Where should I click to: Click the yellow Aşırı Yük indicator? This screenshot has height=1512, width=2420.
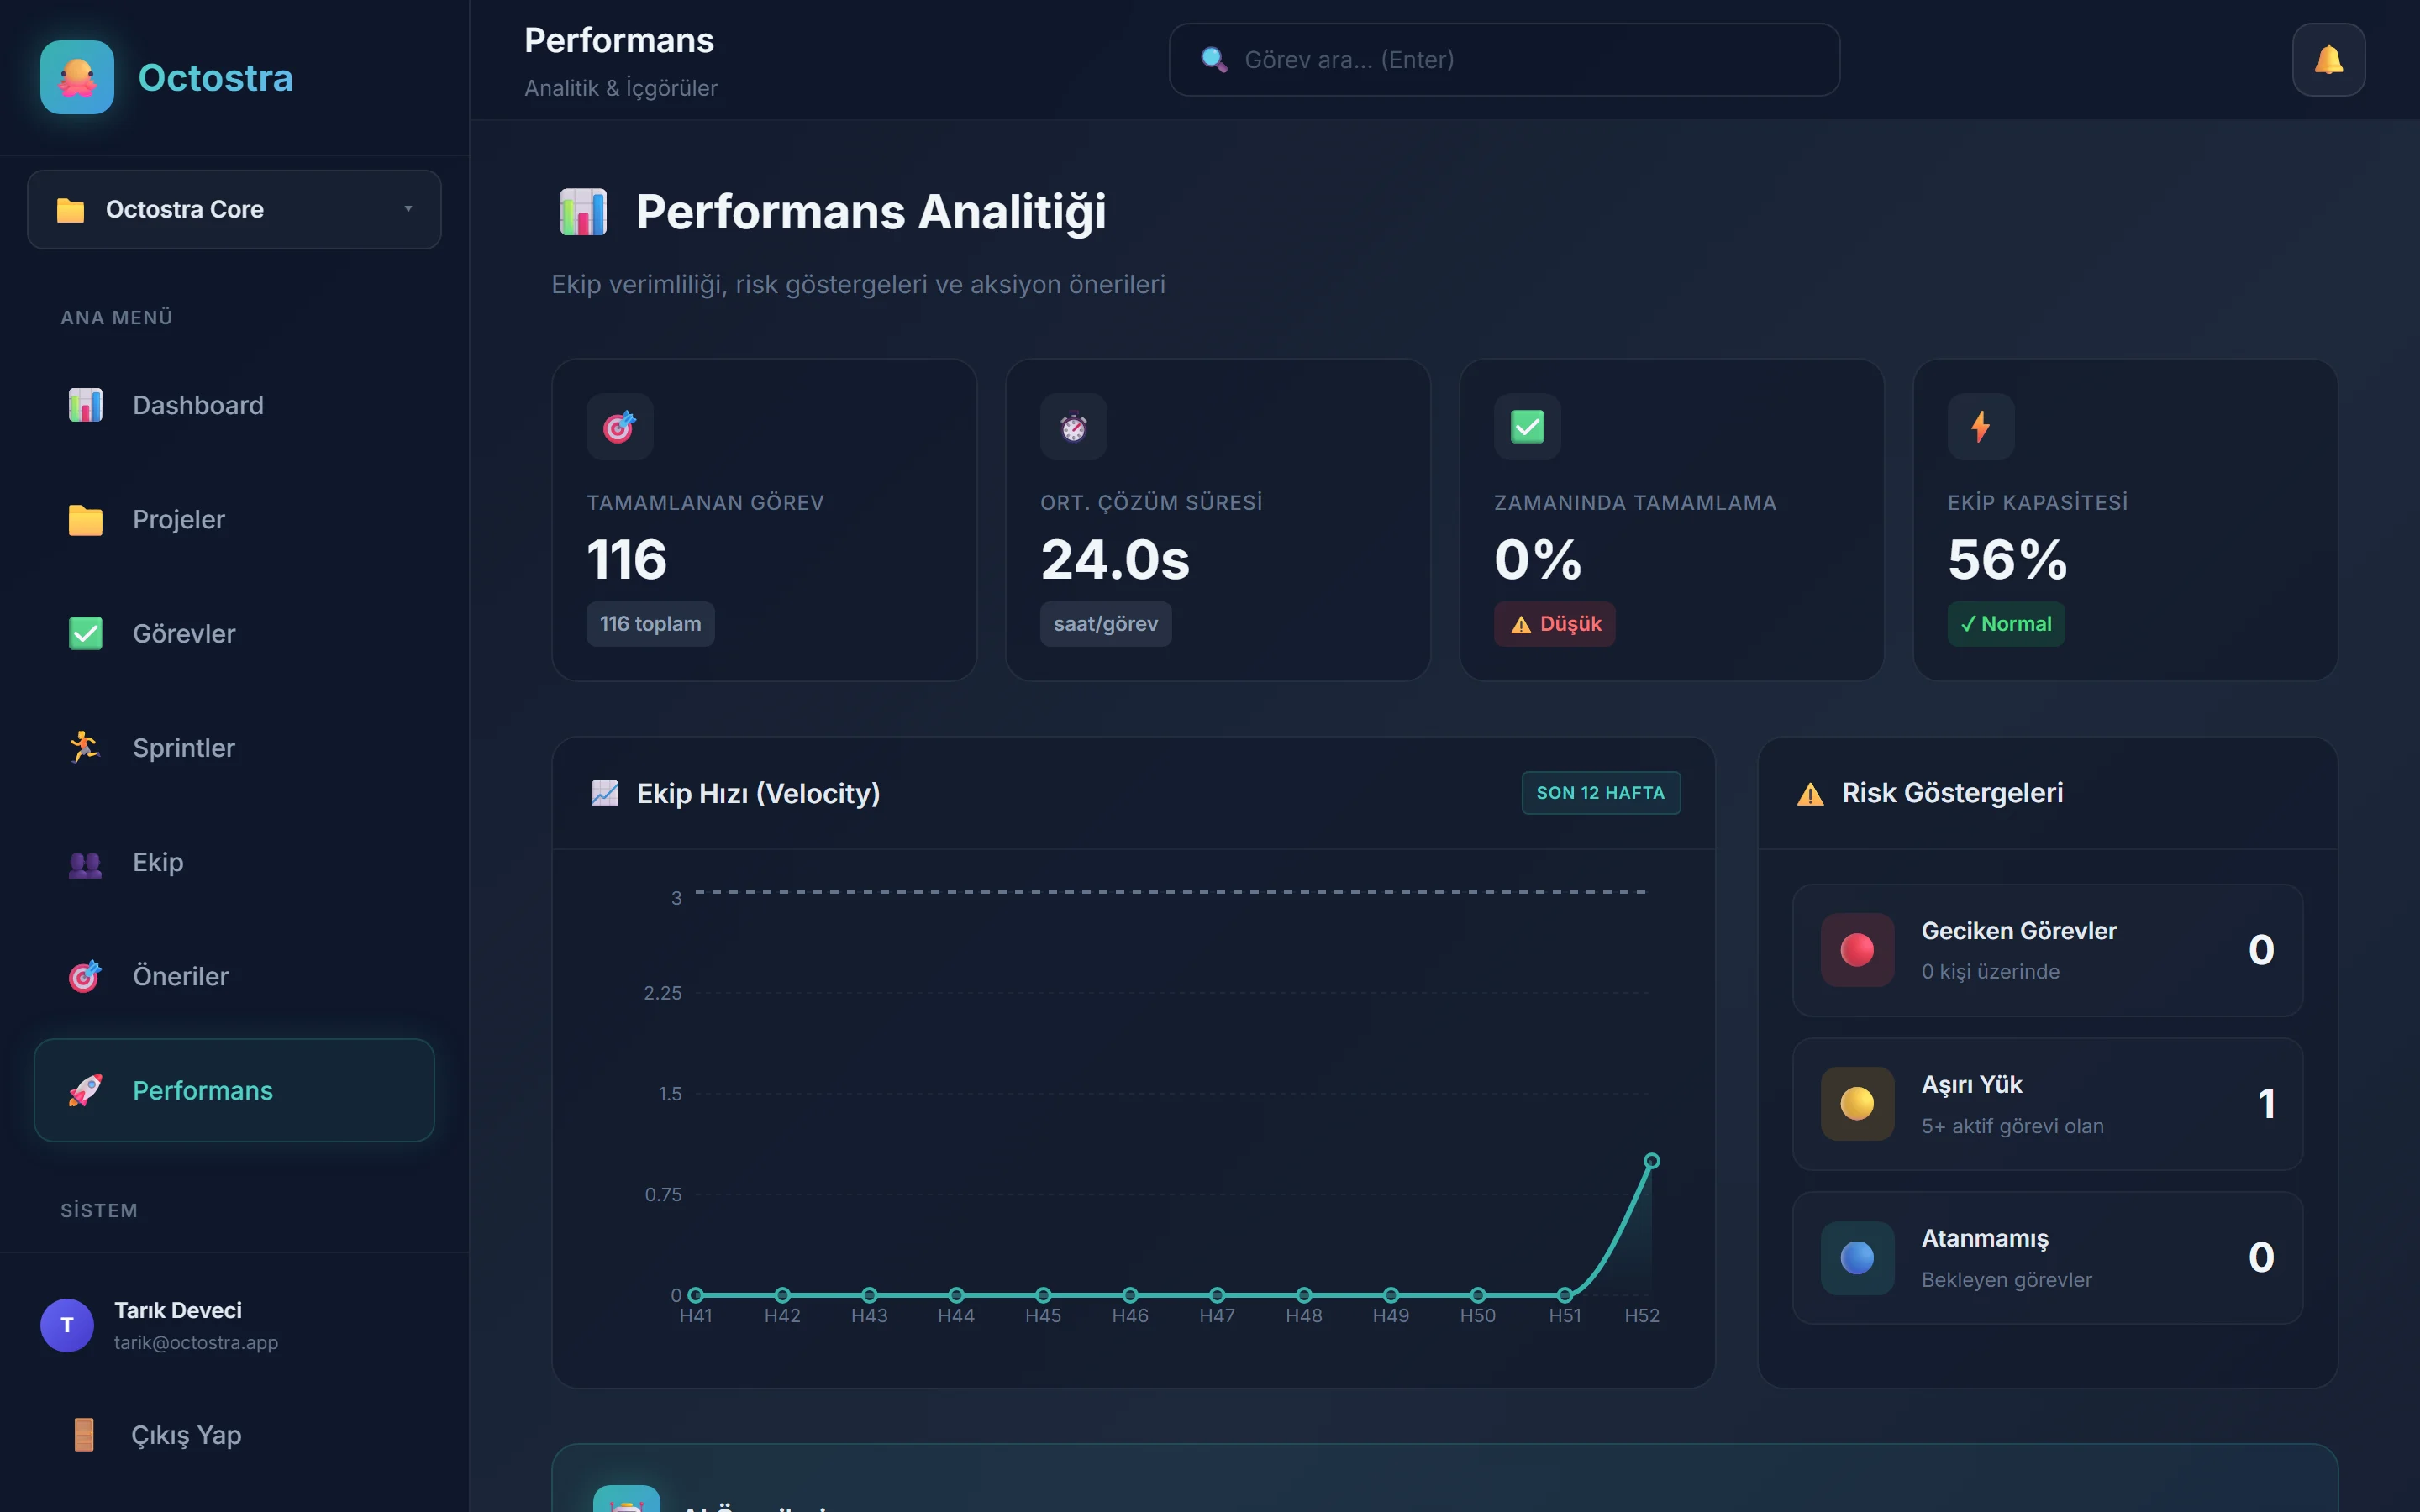coord(1857,1104)
